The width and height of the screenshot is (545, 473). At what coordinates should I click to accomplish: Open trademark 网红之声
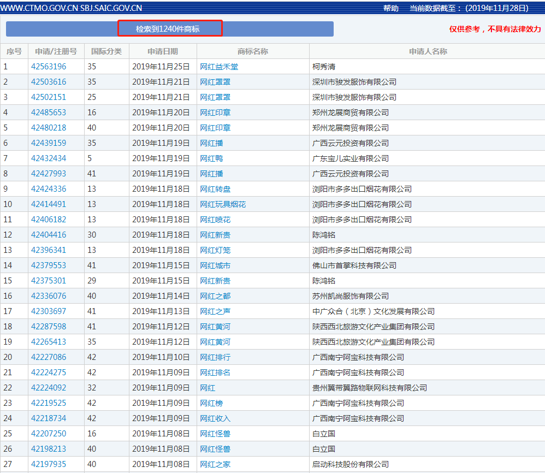215,311
